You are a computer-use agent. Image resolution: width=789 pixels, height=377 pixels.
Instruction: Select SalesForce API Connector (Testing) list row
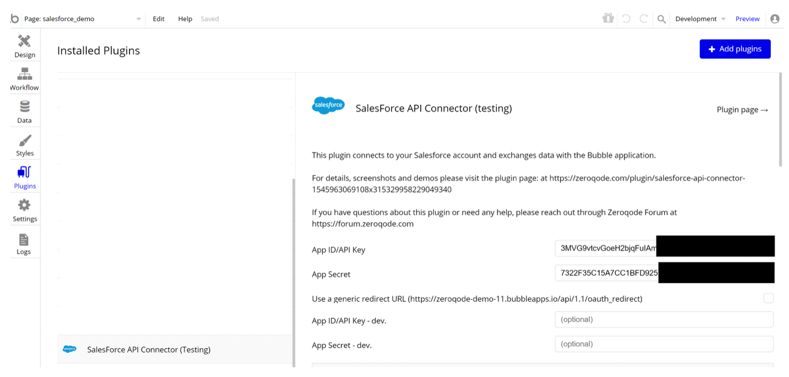175,349
